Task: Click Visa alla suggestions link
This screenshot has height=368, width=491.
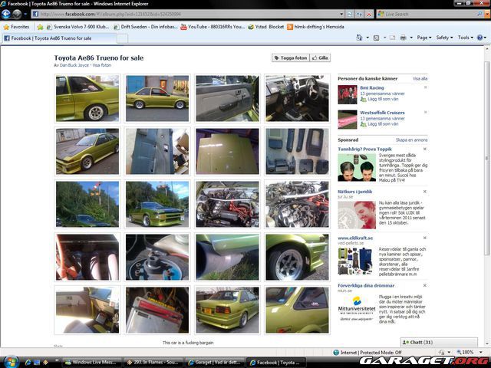Action: point(420,79)
